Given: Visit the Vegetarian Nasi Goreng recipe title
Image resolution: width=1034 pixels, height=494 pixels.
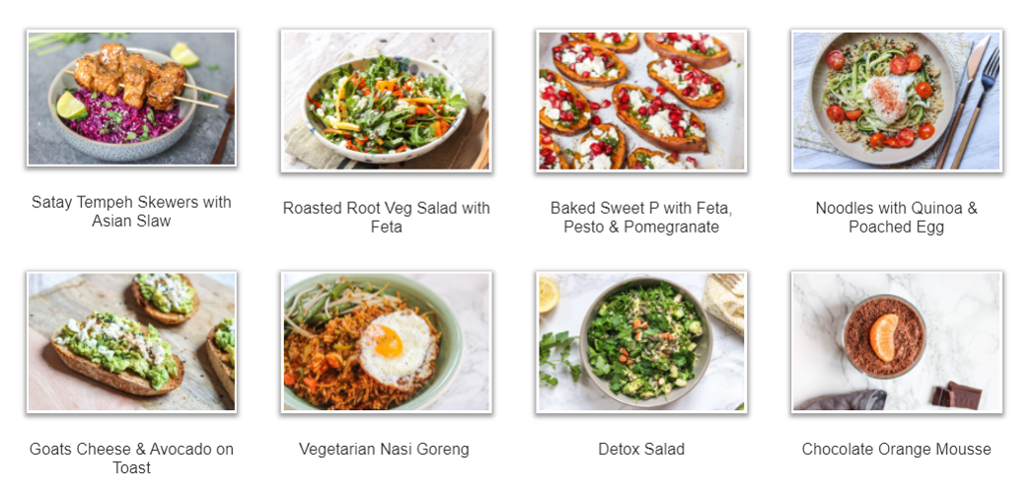Looking at the screenshot, I should click(384, 450).
